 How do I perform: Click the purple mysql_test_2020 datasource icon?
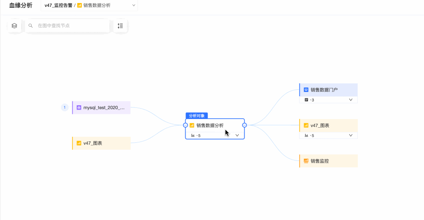click(79, 107)
